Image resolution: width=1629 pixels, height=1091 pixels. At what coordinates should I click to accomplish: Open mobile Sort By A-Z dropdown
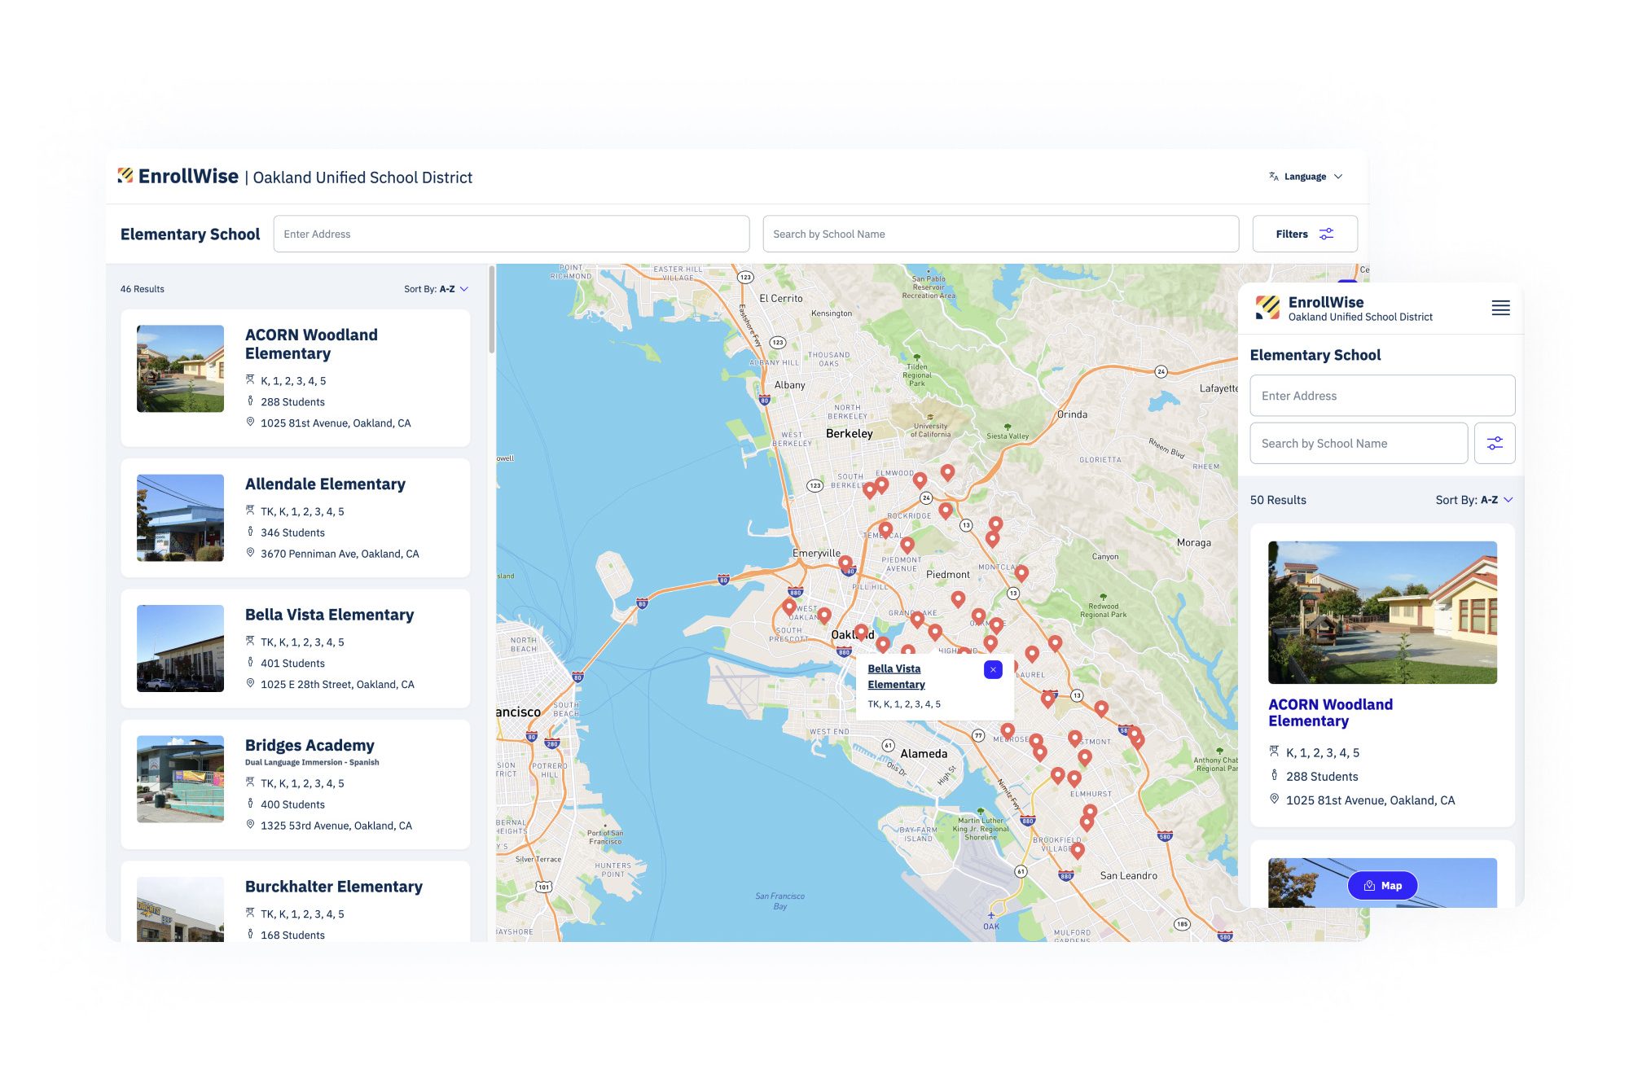coord(1474,500)
